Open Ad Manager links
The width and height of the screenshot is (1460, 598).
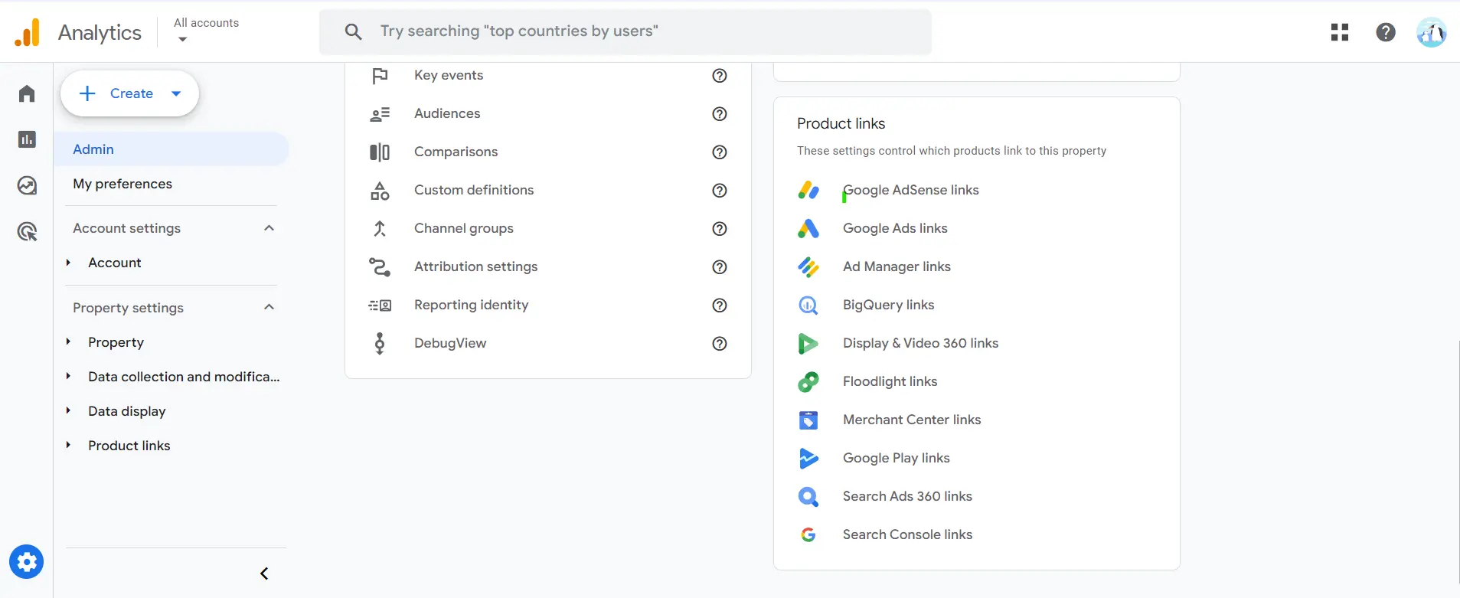pyautogui.click(x=897, y=266)
